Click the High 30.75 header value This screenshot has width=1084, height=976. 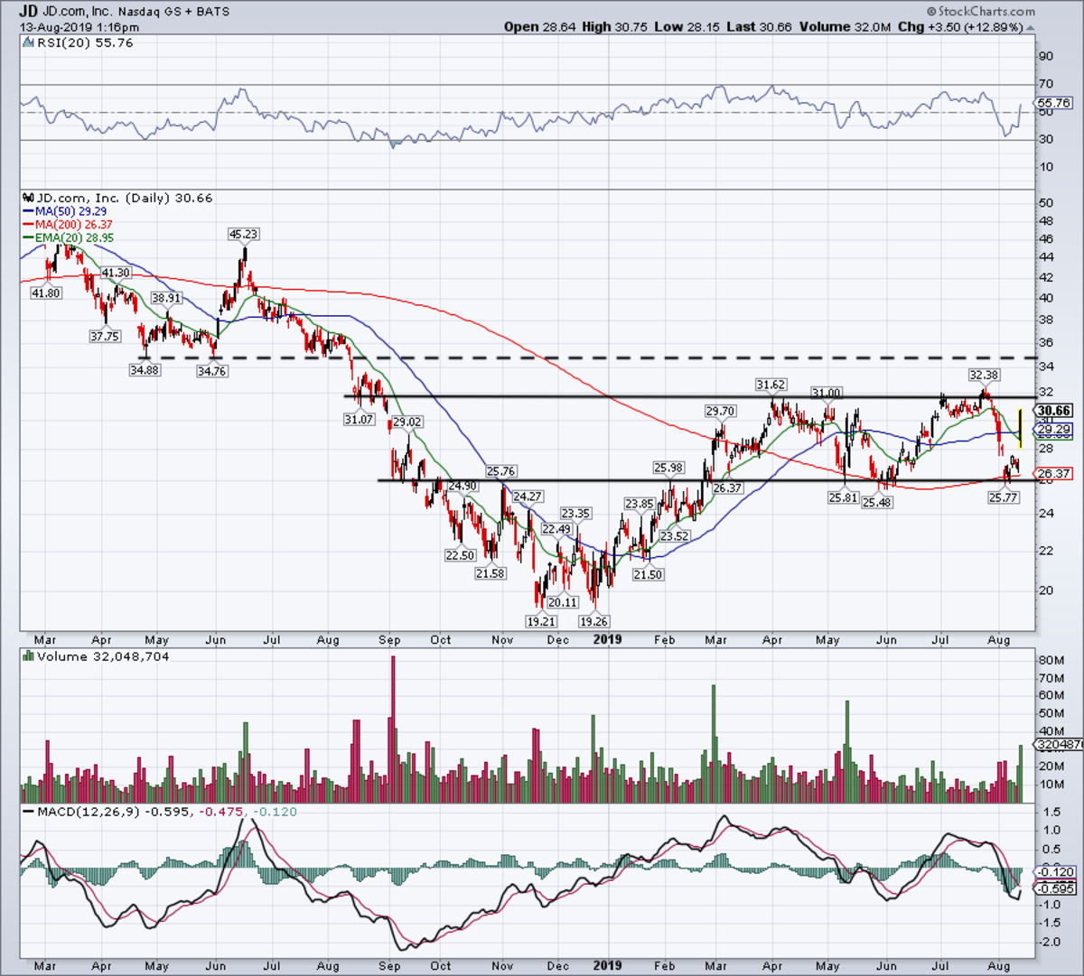[615, 27]
